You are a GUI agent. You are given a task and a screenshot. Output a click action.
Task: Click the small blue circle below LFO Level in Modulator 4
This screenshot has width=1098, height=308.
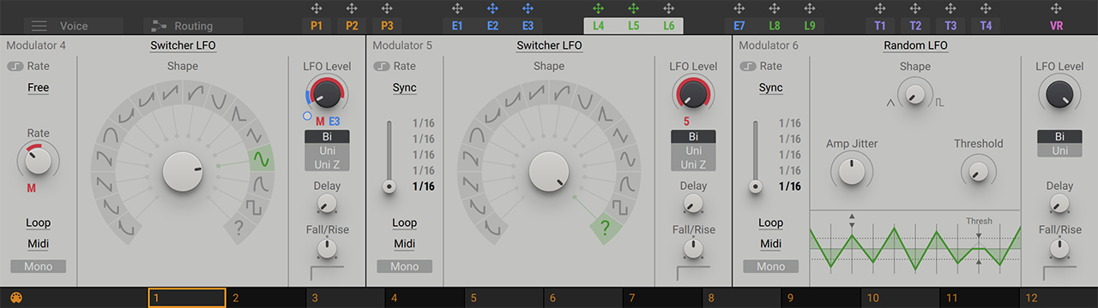coord(307,115)
